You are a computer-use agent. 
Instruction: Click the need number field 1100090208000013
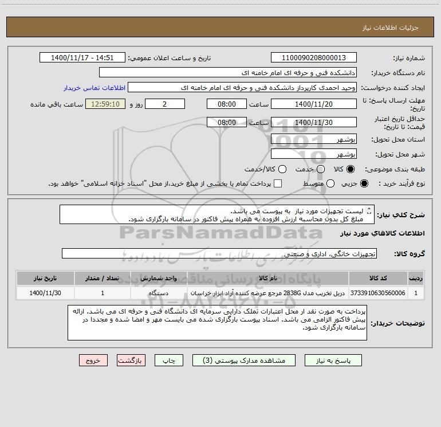point(314,58)
